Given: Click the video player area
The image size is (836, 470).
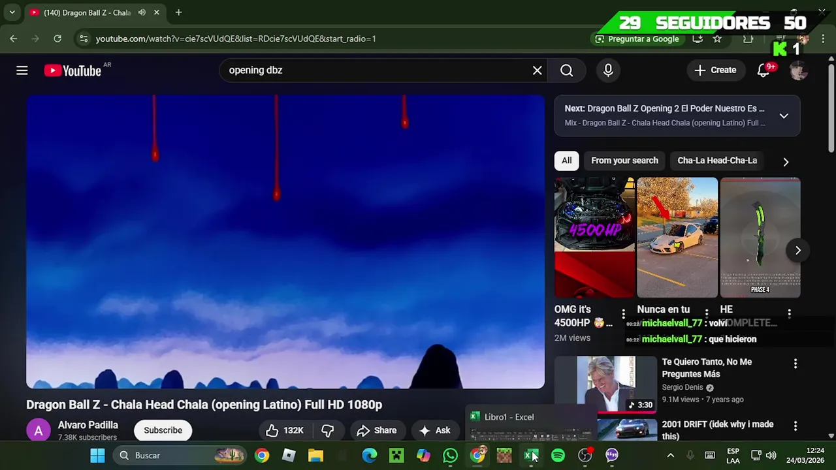Looking at the screenshot, I should pyautogui.click(x=285, y=242).
